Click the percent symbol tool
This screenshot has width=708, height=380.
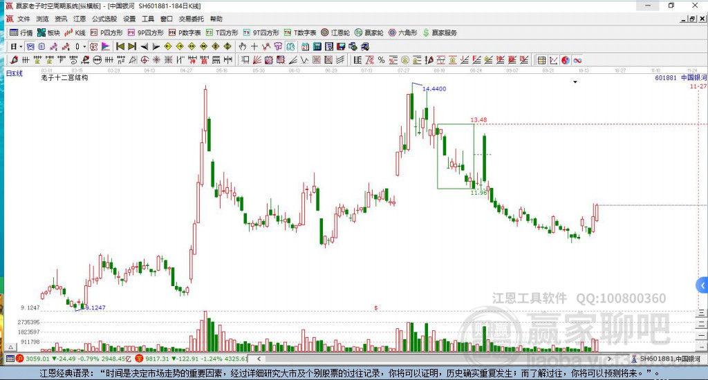click(x=382, y=59)
